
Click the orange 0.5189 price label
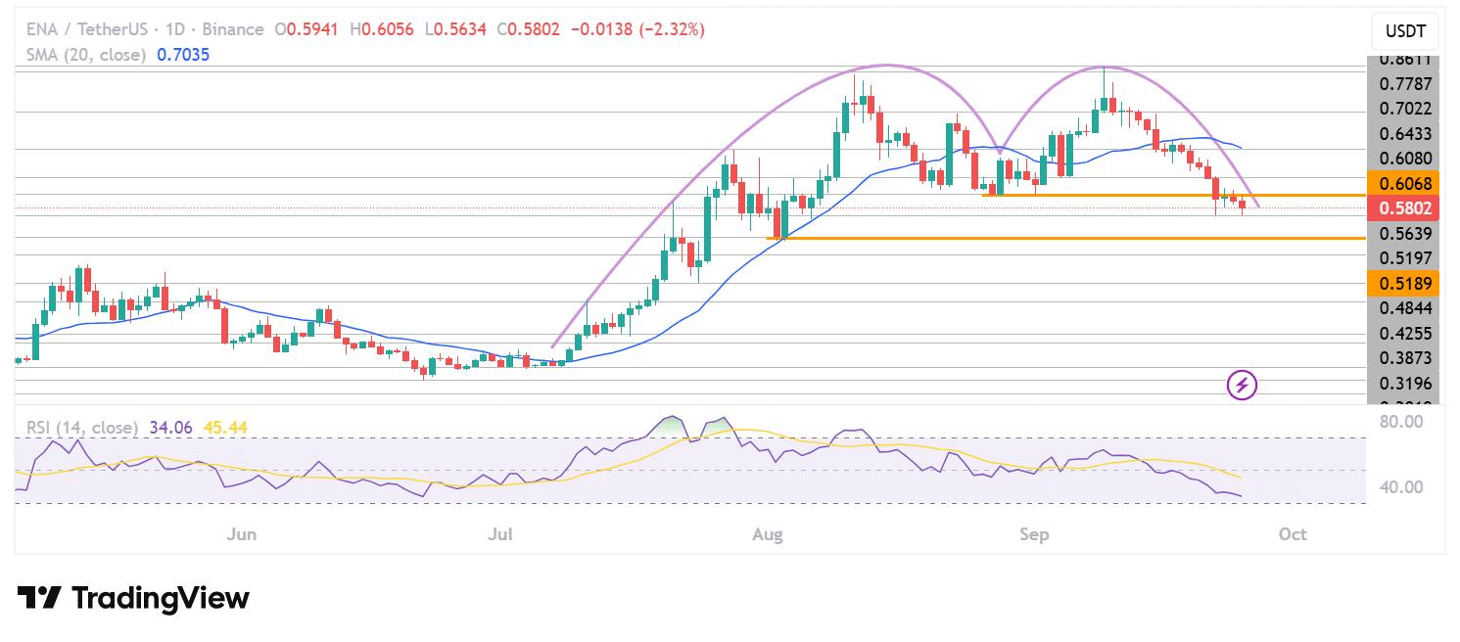click(x=1406, y=284)
